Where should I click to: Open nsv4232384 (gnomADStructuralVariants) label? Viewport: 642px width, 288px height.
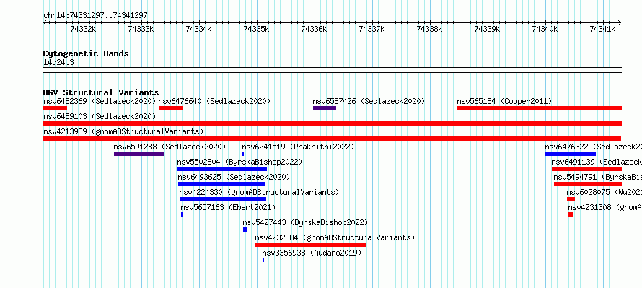335,237
